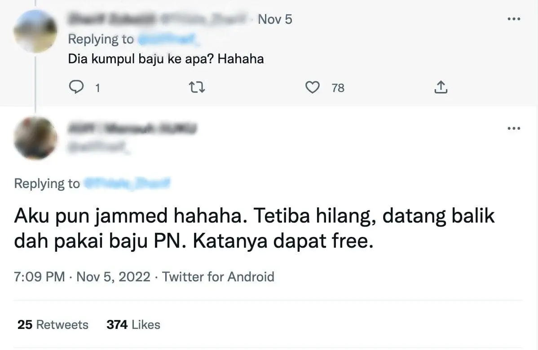The width and height of the screenshot is (538, 350).
Task: Open the mentioned user in the lower "Replying to"
Action: (x=127, y=184)
